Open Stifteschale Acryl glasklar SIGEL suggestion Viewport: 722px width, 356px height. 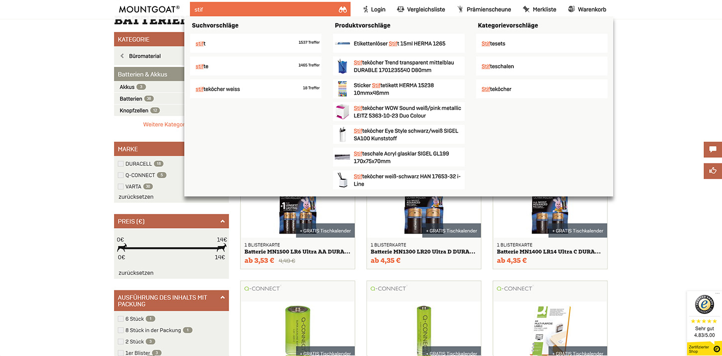[399, 157]
